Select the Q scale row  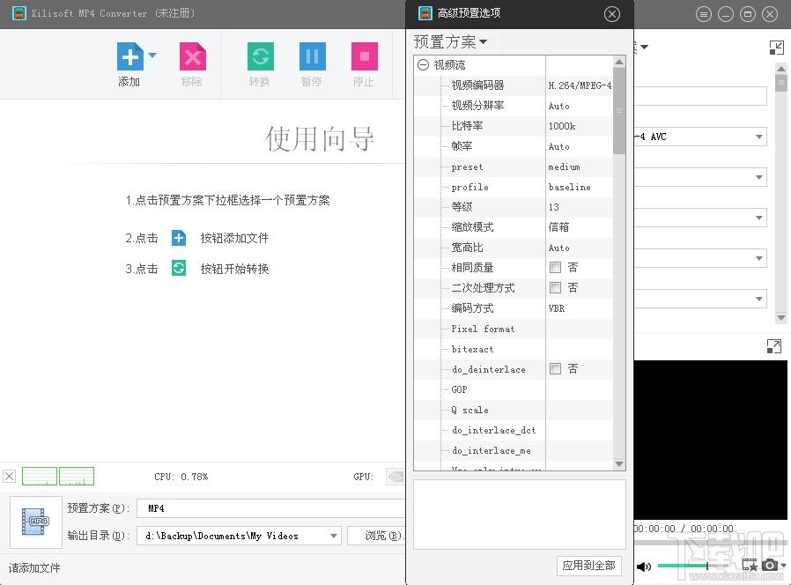point(514,410)
